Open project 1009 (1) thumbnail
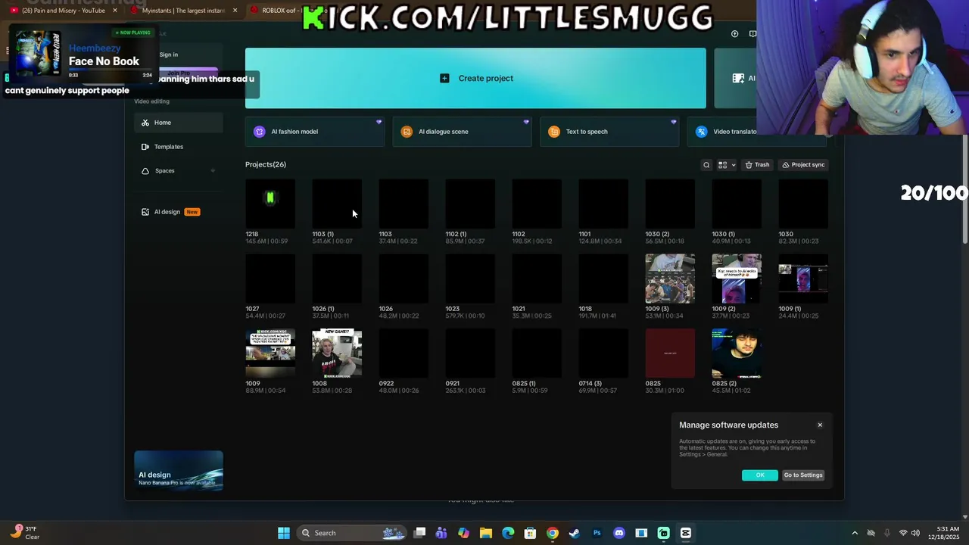The image size is (969, 545). [803, 279]
